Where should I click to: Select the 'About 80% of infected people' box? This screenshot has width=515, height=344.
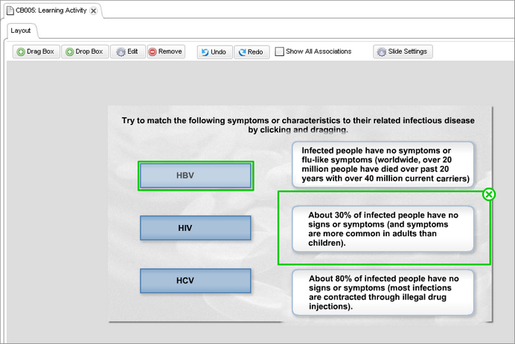click(x=383, y=292)
